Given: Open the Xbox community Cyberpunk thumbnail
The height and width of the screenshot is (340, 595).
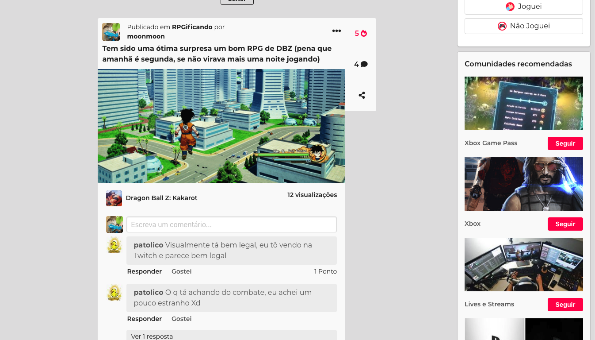Looking at the screenshot, I should [x=524, y=184].
